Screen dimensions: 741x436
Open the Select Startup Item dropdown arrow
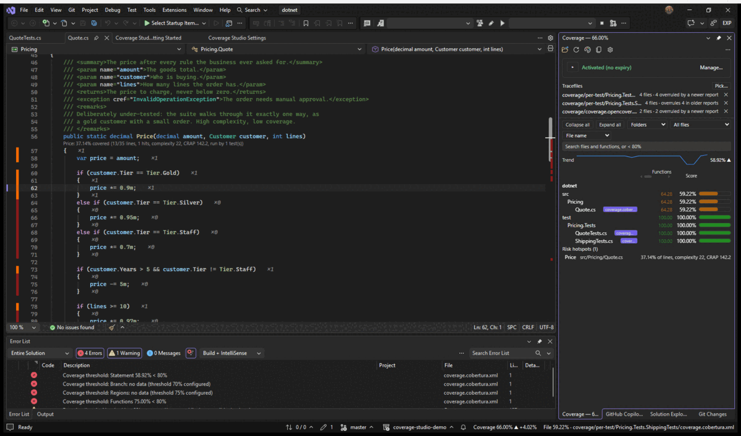[x=204, y=23]
